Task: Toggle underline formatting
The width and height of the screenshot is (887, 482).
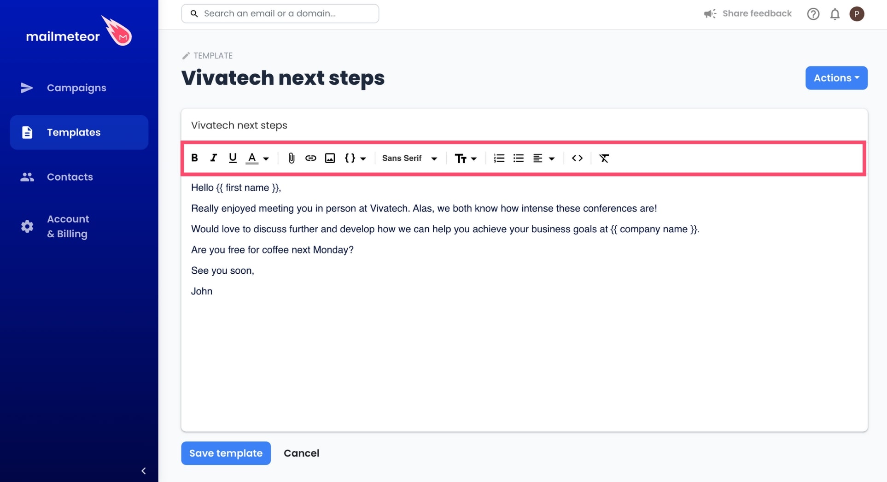Action: [233, 158]
